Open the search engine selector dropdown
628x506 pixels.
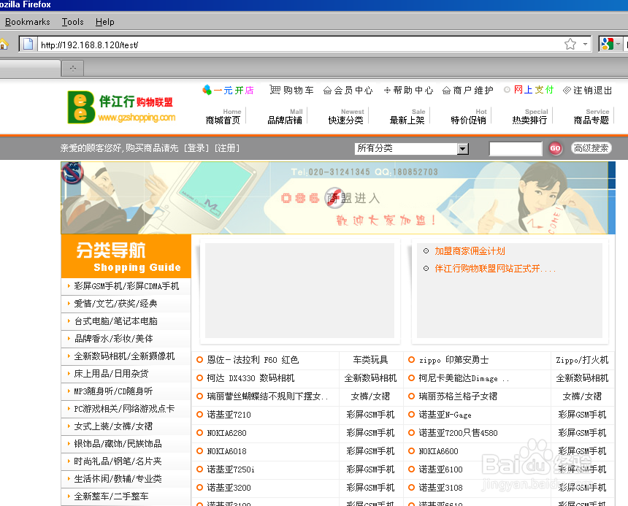[618, 45]
